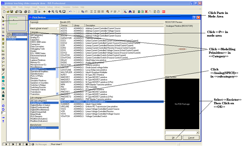Screen dimensions: 243x147
Task: Click the rotate clockwise icon
Action: [x=3, y=106]
